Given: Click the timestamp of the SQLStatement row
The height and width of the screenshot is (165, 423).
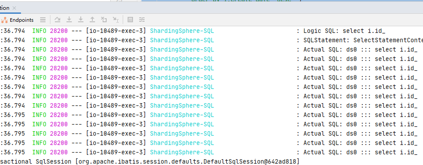Looking at the screenshot, I should pos(12,40).
